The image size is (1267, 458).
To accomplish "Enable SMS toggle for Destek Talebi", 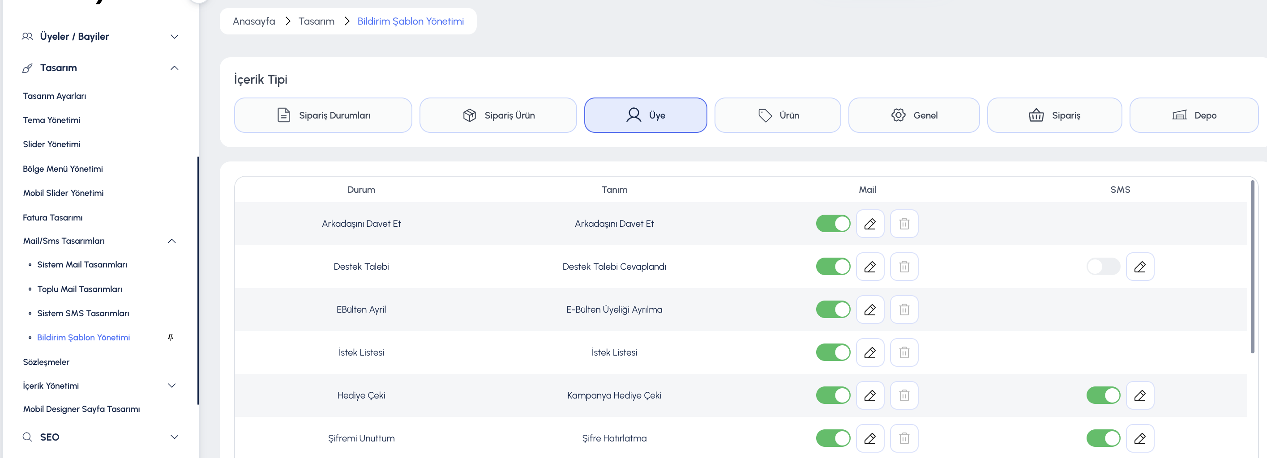I will tap(1103, 267).
